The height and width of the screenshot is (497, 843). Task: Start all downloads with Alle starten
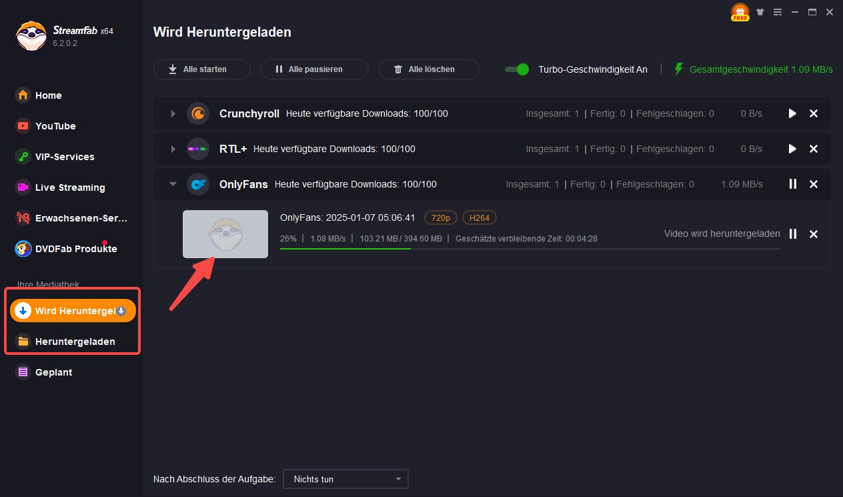(x=202, y=69)
